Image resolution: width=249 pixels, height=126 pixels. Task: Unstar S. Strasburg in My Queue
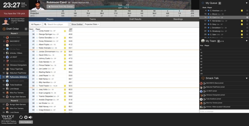[209, 31]
